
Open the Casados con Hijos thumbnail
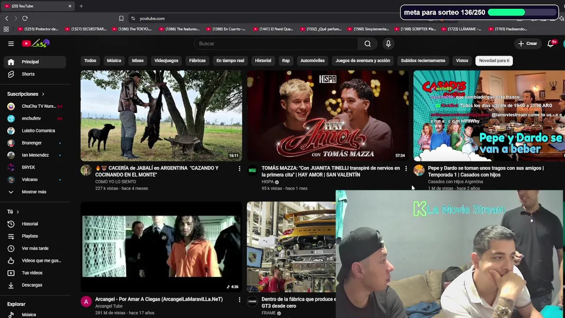[489, 116]
